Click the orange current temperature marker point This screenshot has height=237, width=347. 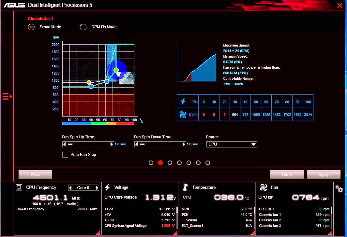tap(88, 82)
